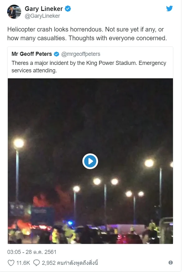
Task: Click the quoted tweet text about King Power Stadium
Action: point(89,67)
